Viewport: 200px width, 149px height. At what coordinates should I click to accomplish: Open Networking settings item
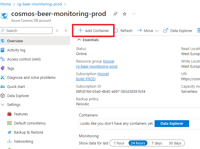point(23,142)
